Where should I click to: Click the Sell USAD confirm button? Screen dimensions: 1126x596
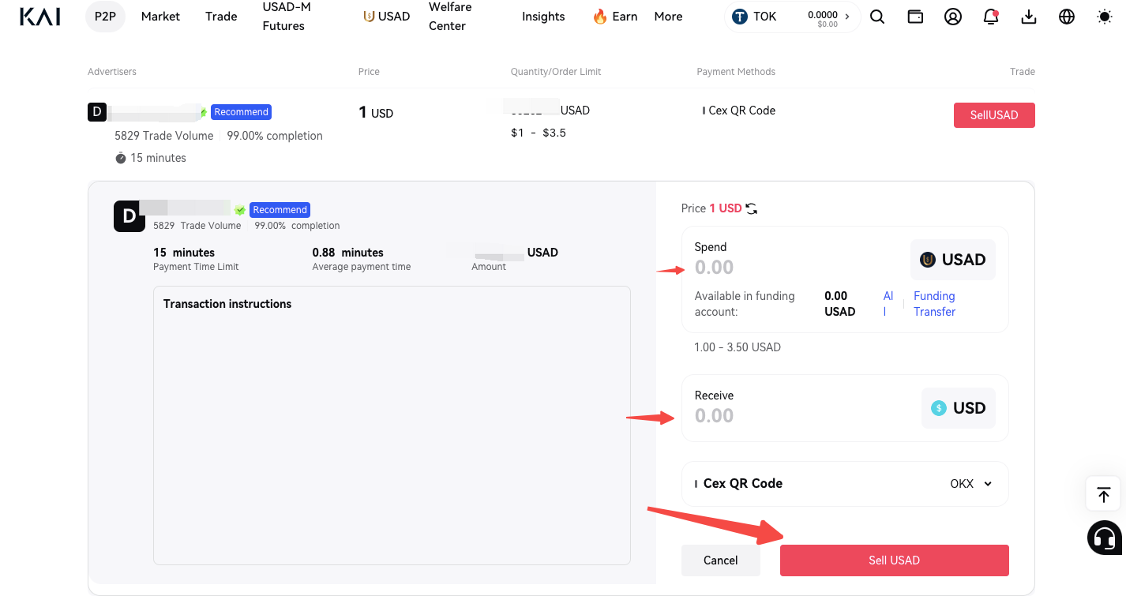(895, 560)
